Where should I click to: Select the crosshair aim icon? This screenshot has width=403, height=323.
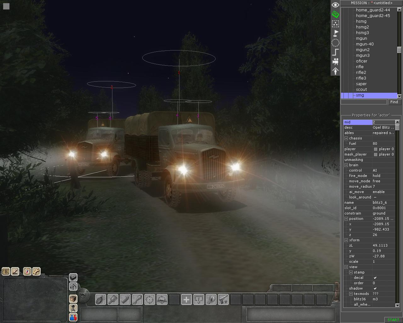pyautogui.click(x=150, y=299)
